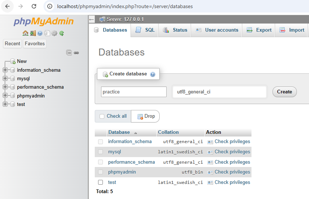Image resolution: width=309 pixels, height=199 pixels.
Task: Open the User accounts tab
Action: pos(216,30)
